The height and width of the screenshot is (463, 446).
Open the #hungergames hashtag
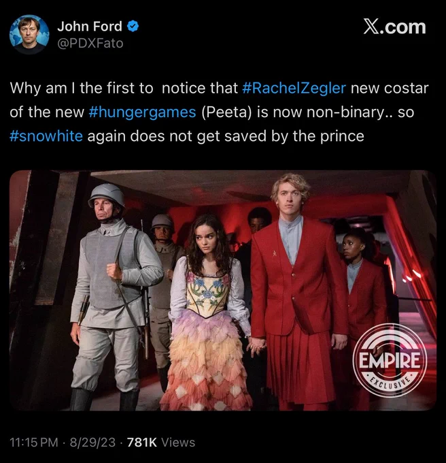click(142, 112)
